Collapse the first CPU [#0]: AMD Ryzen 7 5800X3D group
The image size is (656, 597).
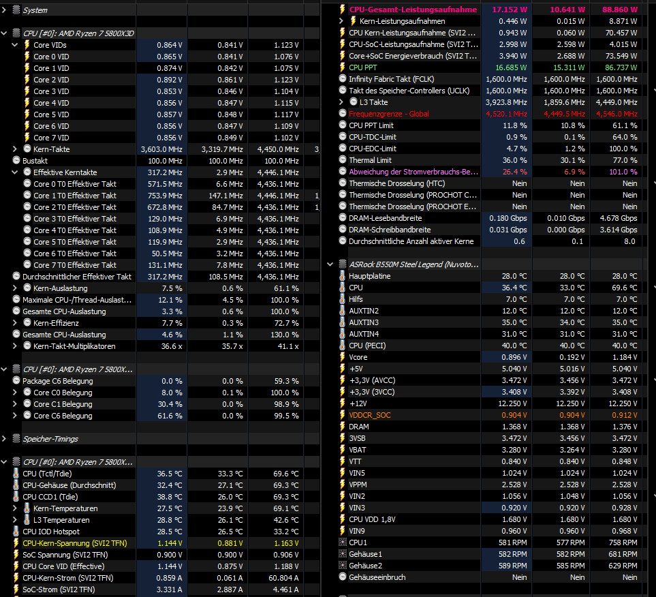pos(4,33)
